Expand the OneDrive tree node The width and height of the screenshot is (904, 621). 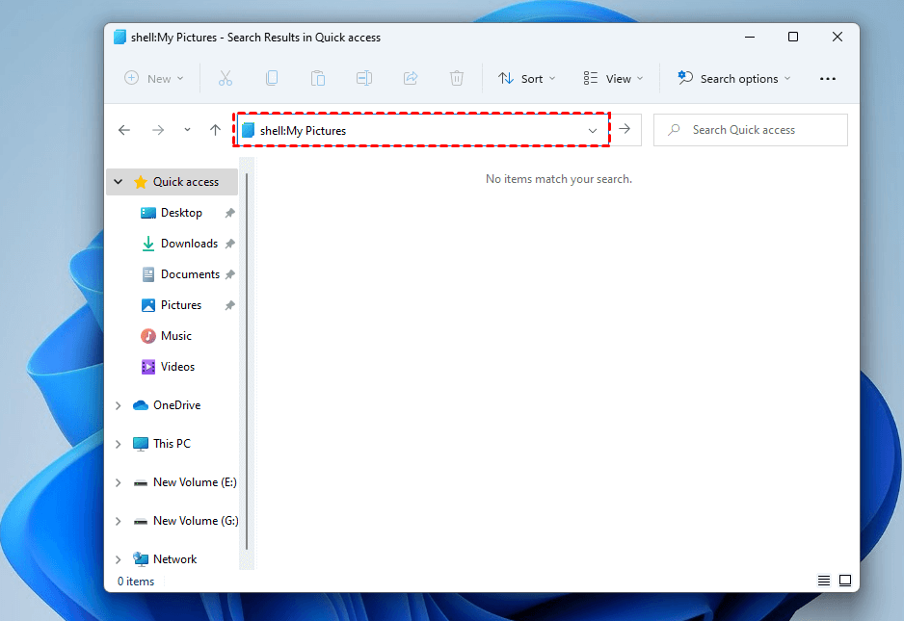coord(119,405)
